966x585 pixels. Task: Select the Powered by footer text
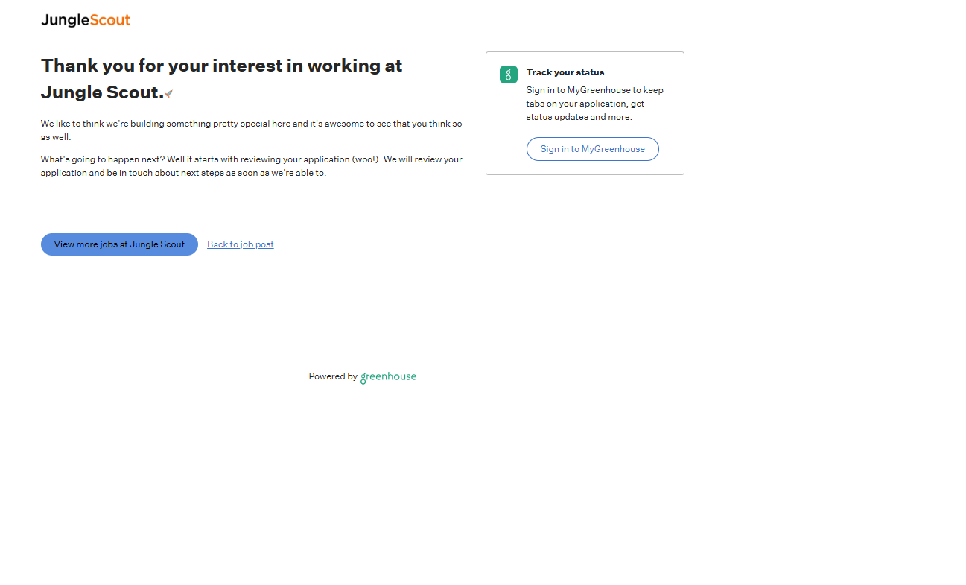point(333,376)
